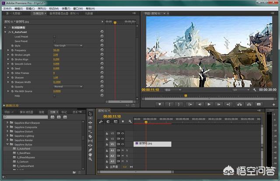Mark In point in program monitor
280x181 pixels.
pos(169,104)
